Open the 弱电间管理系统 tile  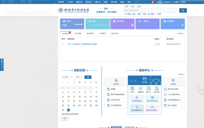pos(152,99)
